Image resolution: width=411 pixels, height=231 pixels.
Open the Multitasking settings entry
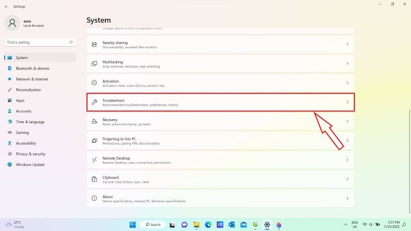[x=220, y=64]
